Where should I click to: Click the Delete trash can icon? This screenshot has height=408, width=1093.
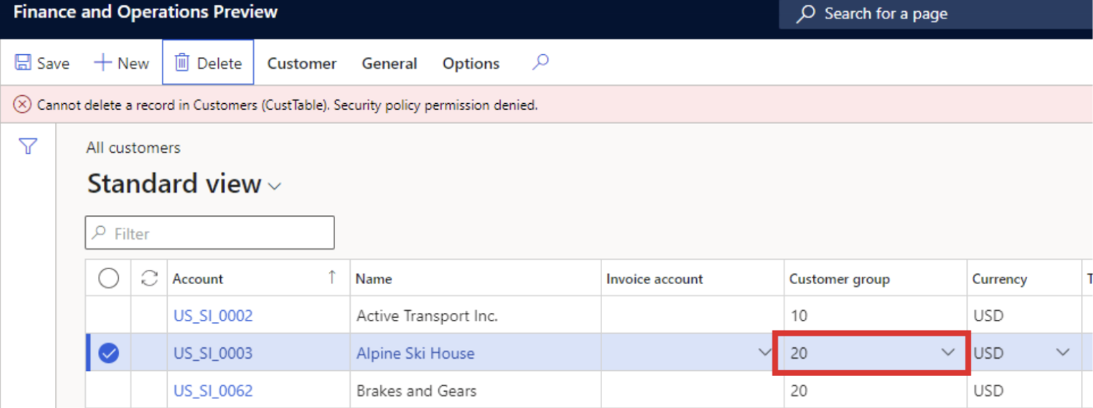point(182,63)
